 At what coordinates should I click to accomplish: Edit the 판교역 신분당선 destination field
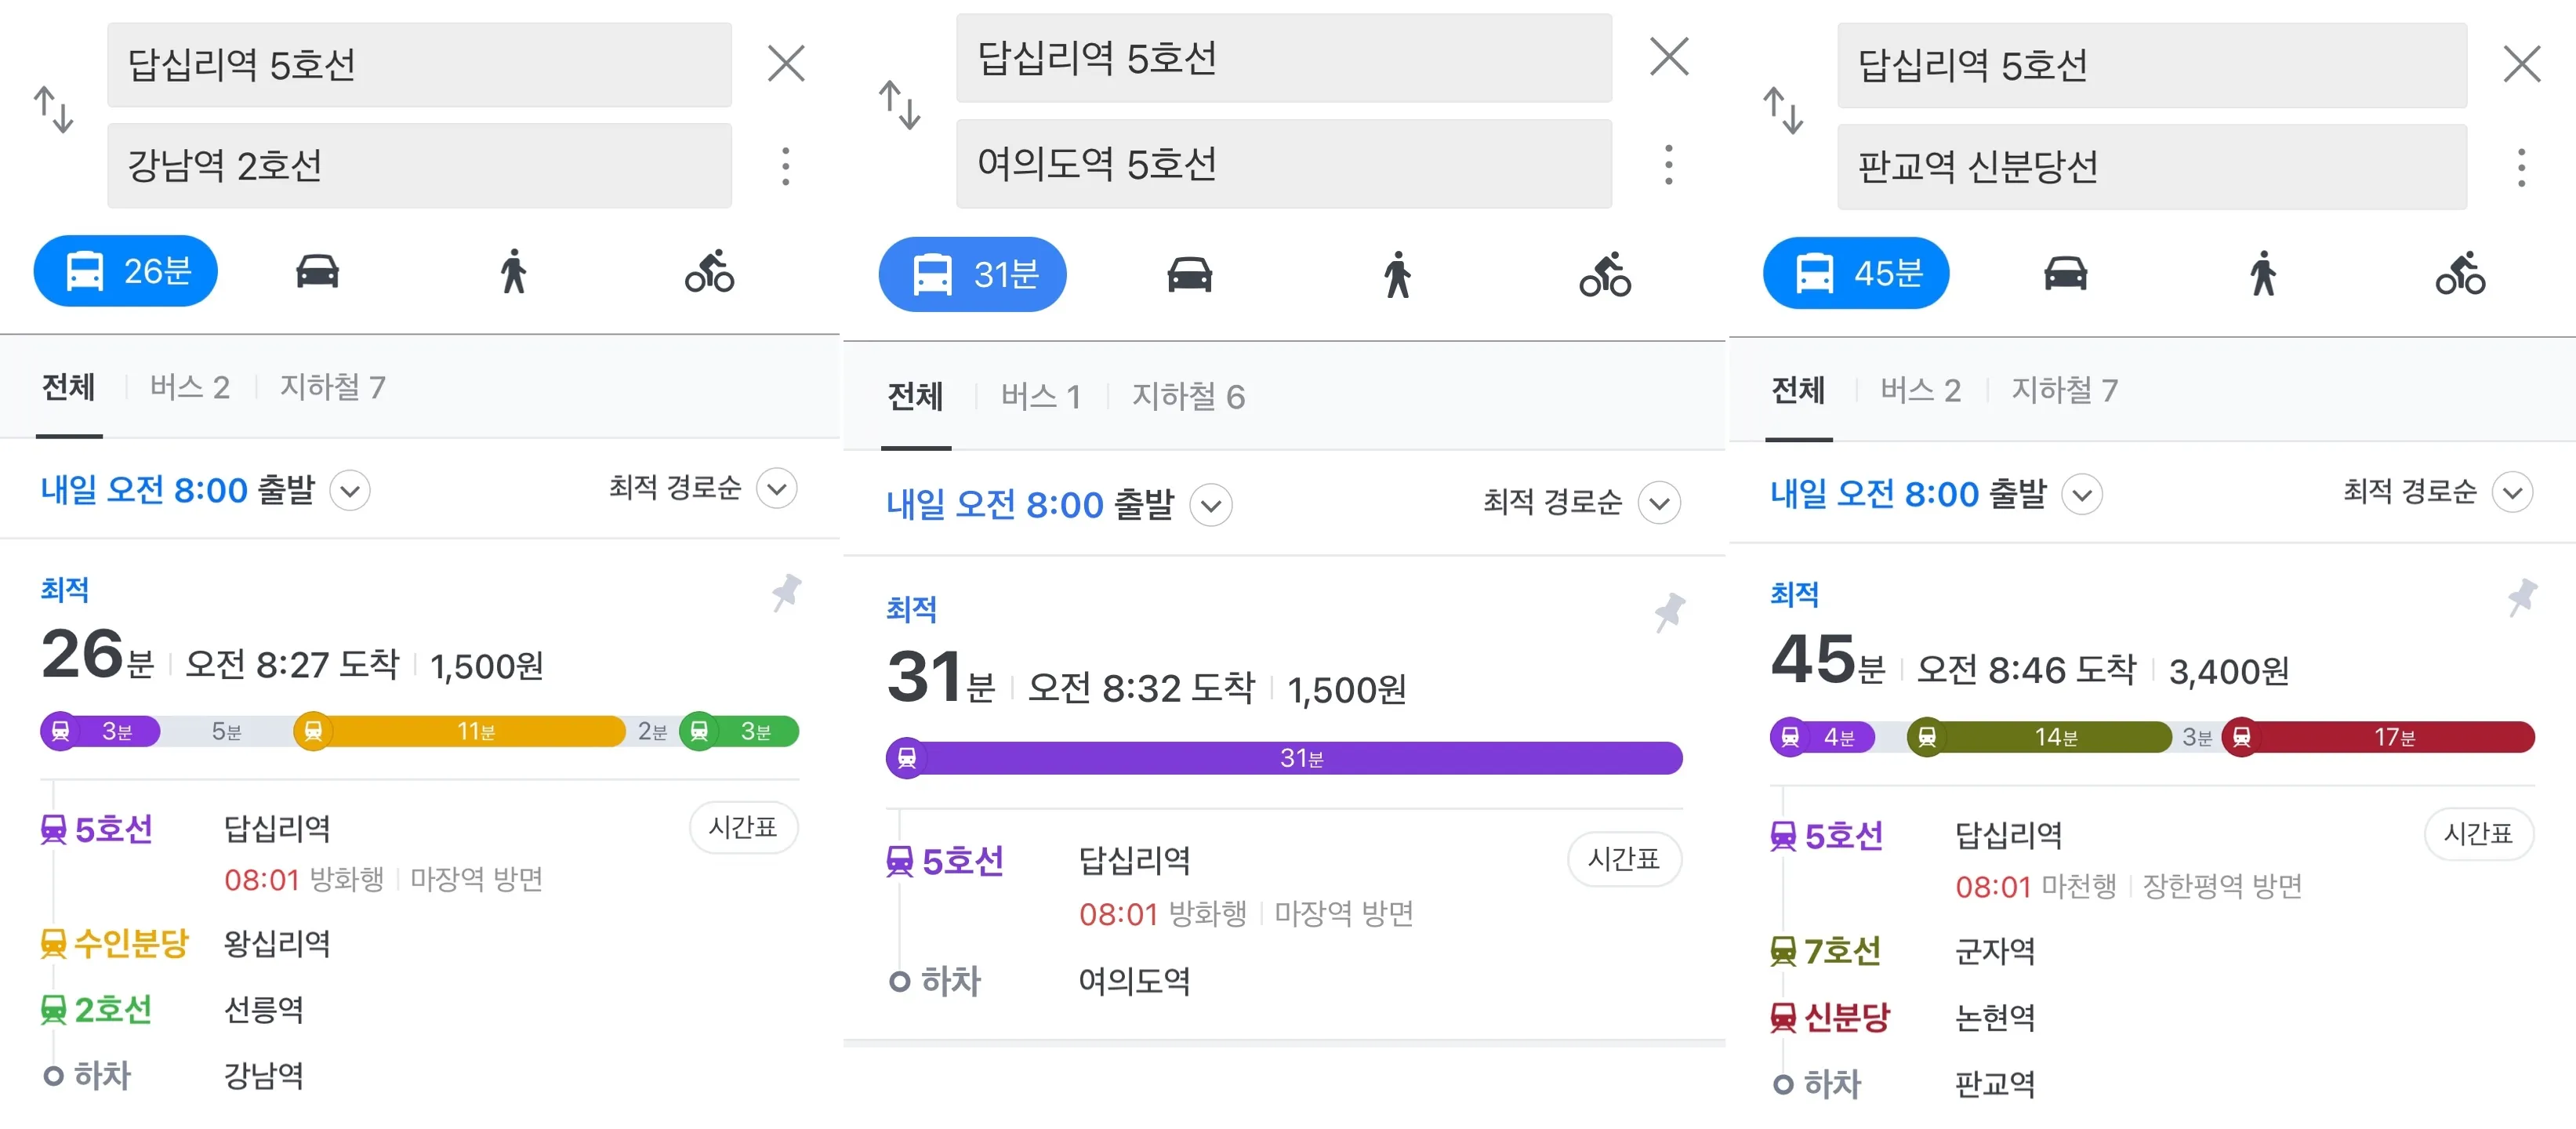tap(2152, 167)
